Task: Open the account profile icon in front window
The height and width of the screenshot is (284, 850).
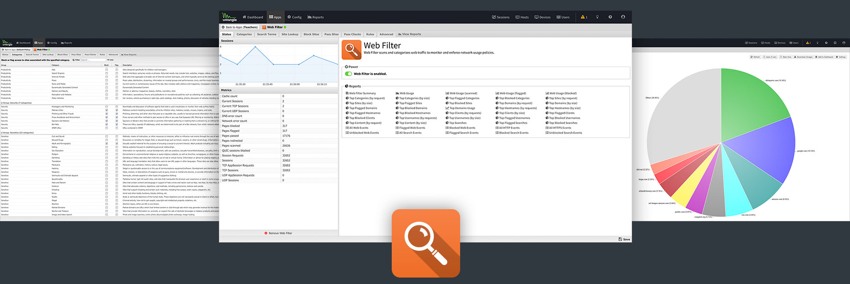Action: (623, 17)
